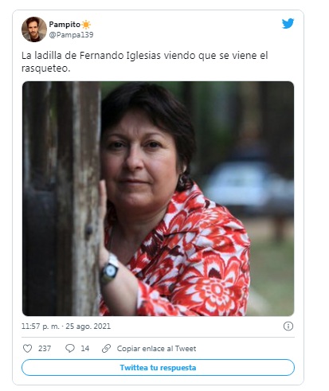Open Pampito's profile avatar picture

tap(34, 29)
